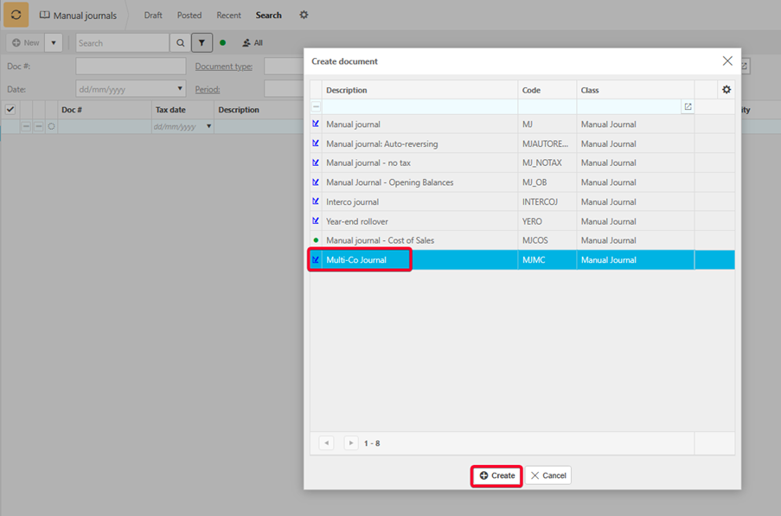Click the Cancel button
Screen dimensions: 781x516
click(547, 475)
